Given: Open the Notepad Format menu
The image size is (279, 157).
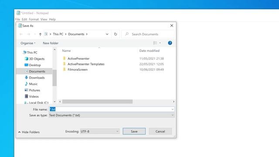Looking at the screenshot, I should click(34, 19).
